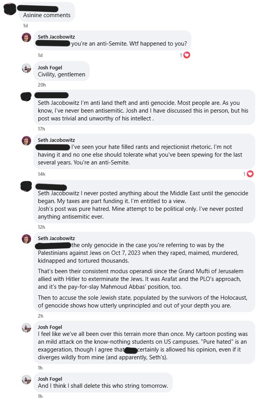Open the Seth Jacobowitz name link on the first reply

(x=56, y=37)
